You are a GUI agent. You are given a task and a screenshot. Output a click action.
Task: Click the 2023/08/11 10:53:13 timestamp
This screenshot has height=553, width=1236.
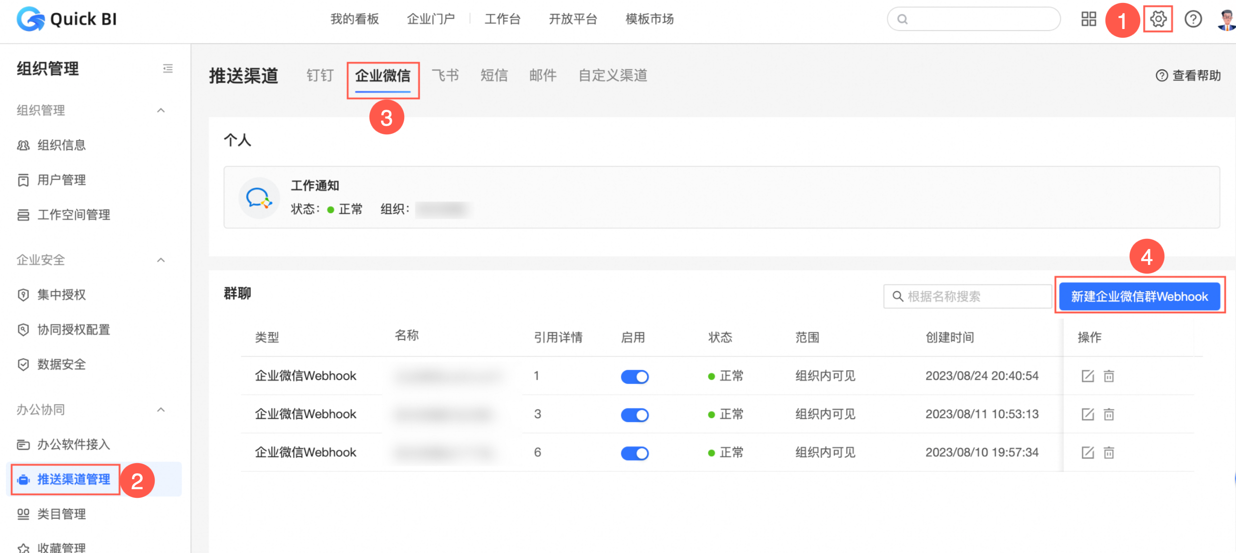coord(982,414)
